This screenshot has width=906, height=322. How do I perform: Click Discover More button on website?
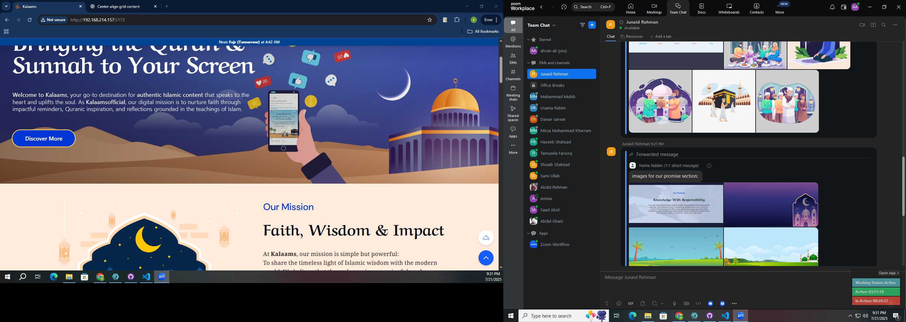pyautogui.click(x=44, y=138)
